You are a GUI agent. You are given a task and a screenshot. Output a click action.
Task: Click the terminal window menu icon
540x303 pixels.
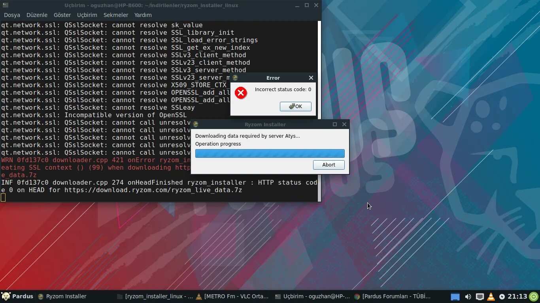click(5, 5)
